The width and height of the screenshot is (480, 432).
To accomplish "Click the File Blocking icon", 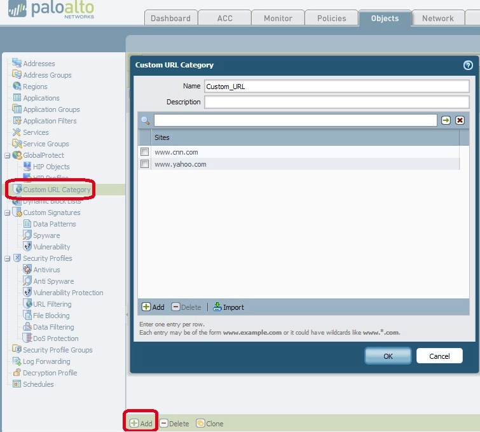I will [x=27, y=315].
